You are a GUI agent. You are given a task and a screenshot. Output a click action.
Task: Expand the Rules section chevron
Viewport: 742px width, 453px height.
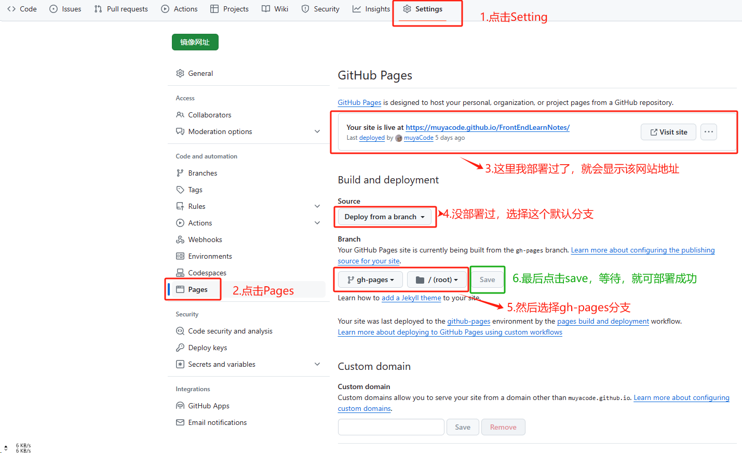tap(317, 206)
